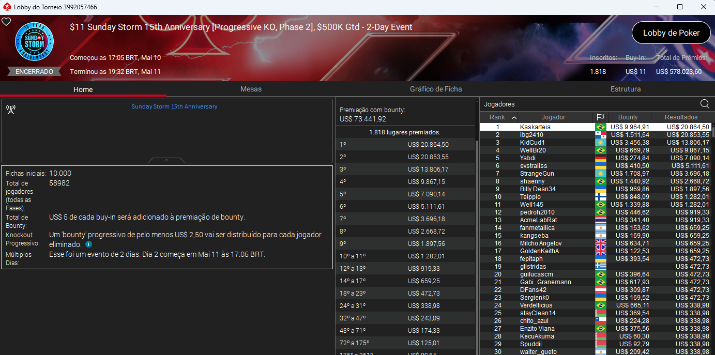Click the ENCERRADO status badge
This screenshot has width=715, height=355.
[x=34, y=72]
